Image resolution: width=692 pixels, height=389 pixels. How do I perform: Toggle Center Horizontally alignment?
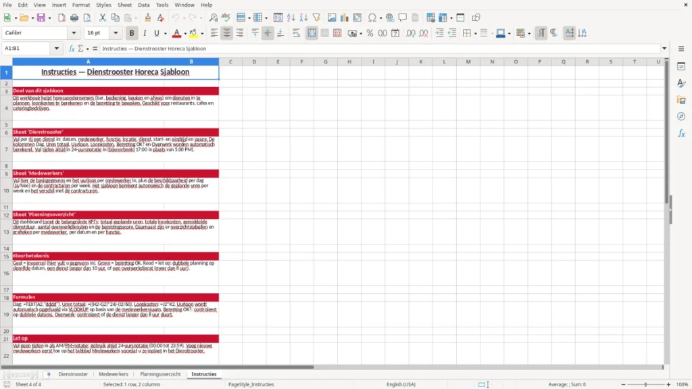click(227, 33)
